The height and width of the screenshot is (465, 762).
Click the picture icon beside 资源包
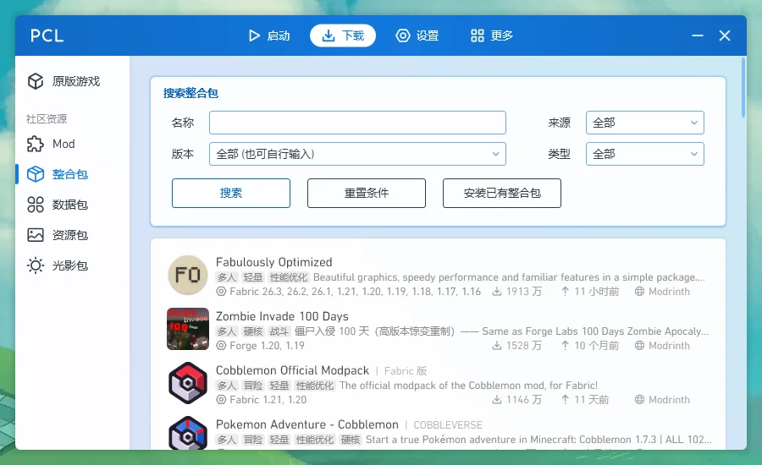tap(36, 235)
